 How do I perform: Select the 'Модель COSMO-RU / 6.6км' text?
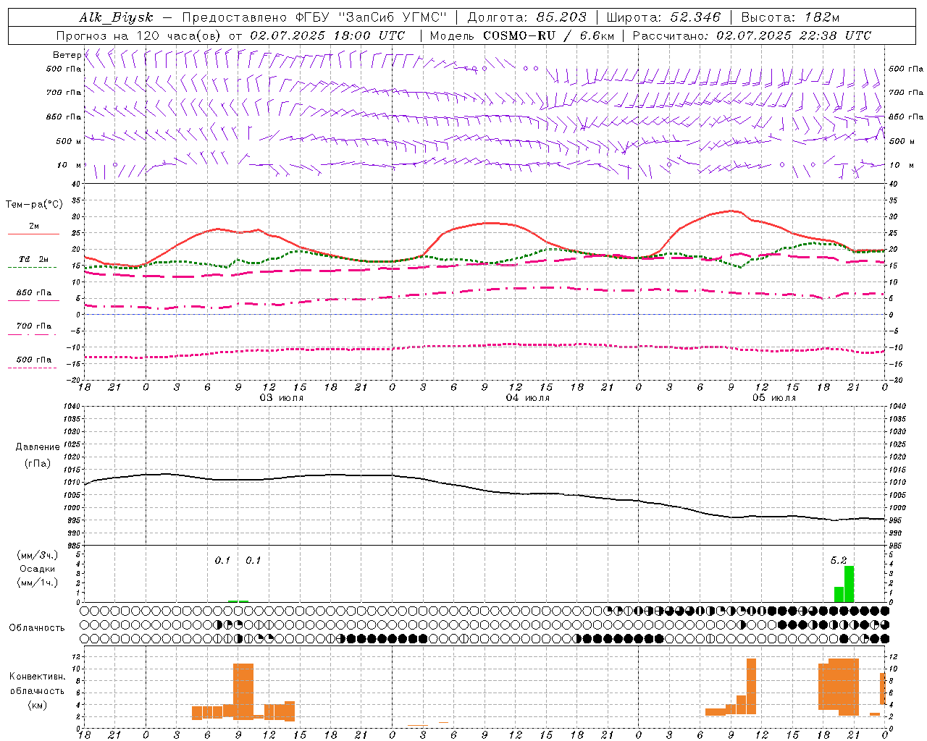(522, 35)
